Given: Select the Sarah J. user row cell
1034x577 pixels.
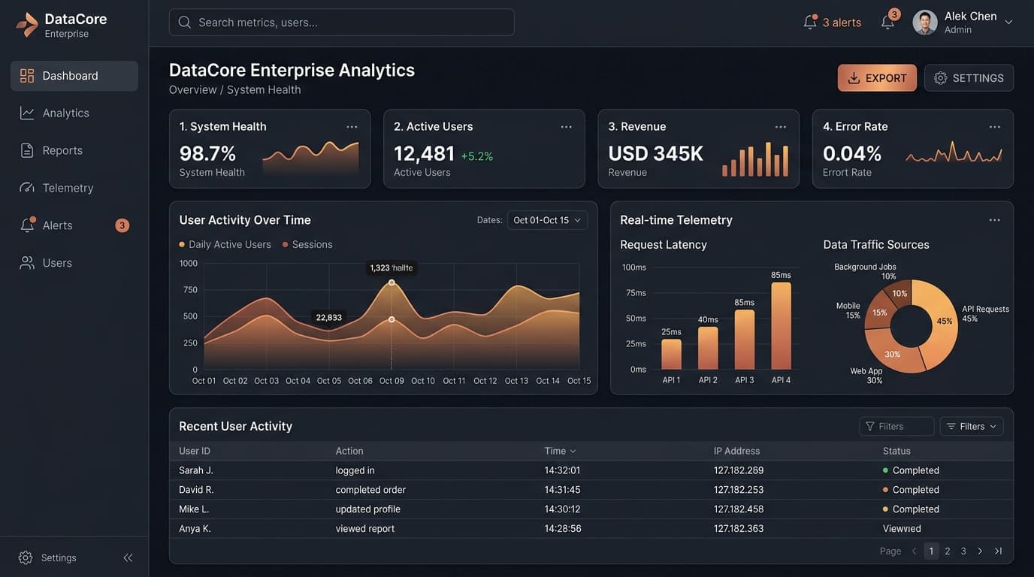Looking at the screenshot, I should point(196,470).
